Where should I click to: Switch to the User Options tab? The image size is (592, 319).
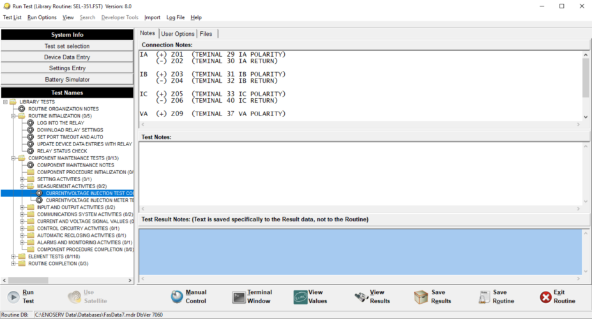pyautogui.click(x=178, y=34)
